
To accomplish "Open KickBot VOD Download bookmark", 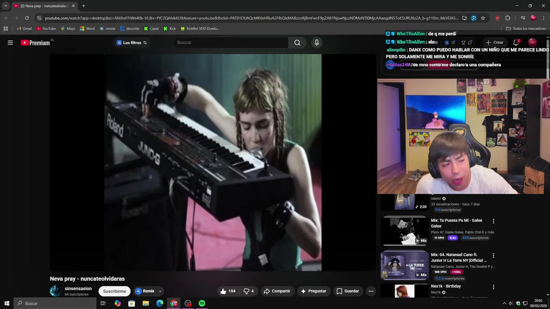I will click(200, 29).
